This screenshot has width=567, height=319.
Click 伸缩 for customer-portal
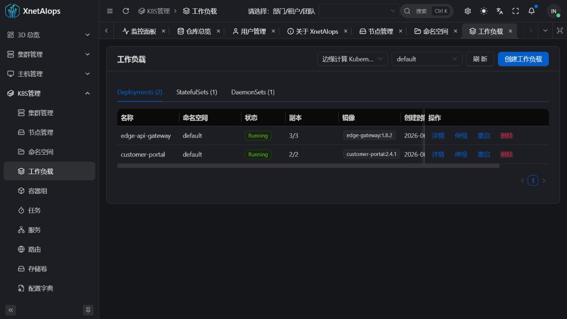coord(461,154)
